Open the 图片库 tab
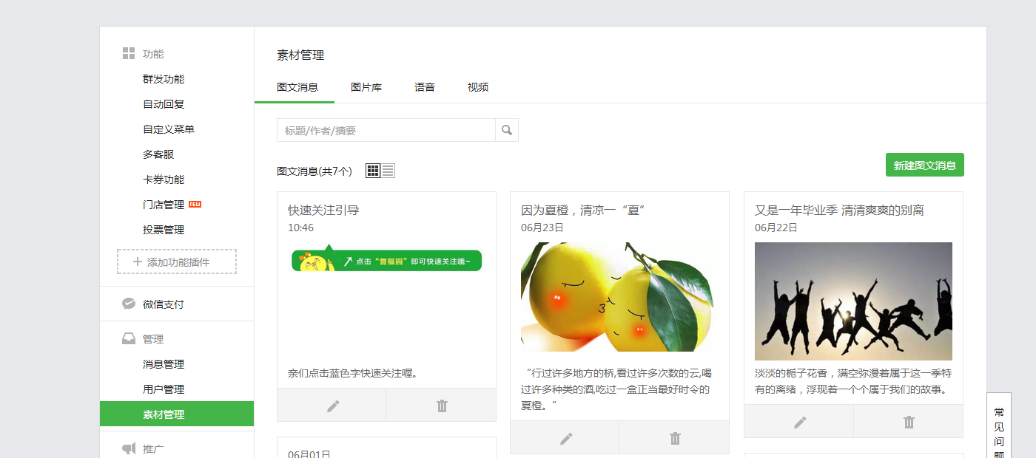1036x458 pixels. (366, 87)
